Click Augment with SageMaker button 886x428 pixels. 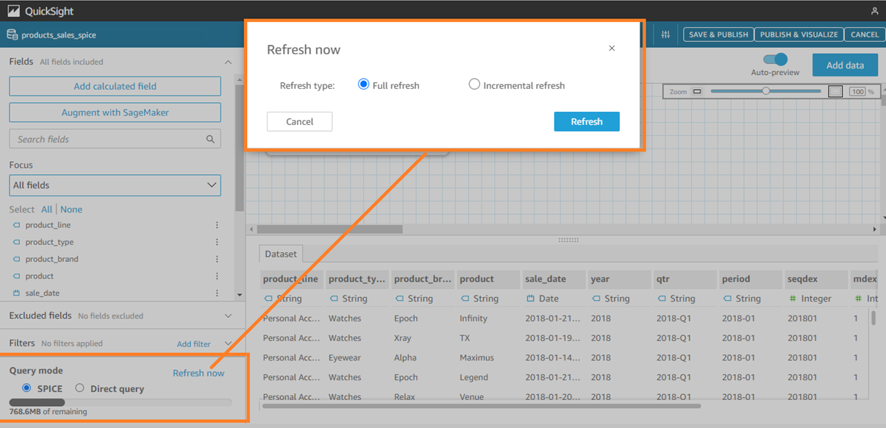point(115,113)
